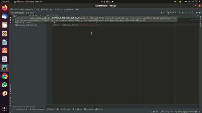This screenshot has height=113, width=202.
Task: Open the Python Packages tool window
Action: [x=37, y=109]
